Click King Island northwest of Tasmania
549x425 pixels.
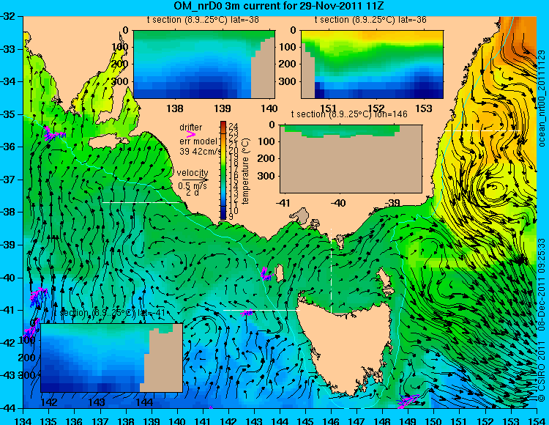tap(280, 273)
